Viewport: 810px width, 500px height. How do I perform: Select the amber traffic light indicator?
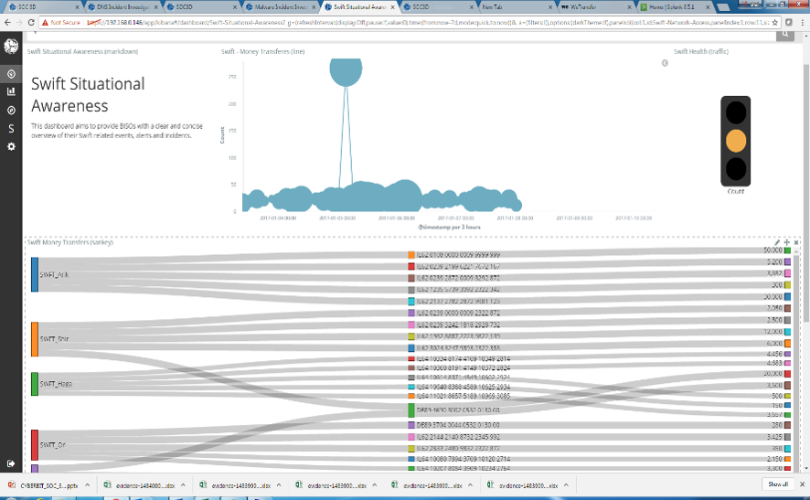pos(736,141)
